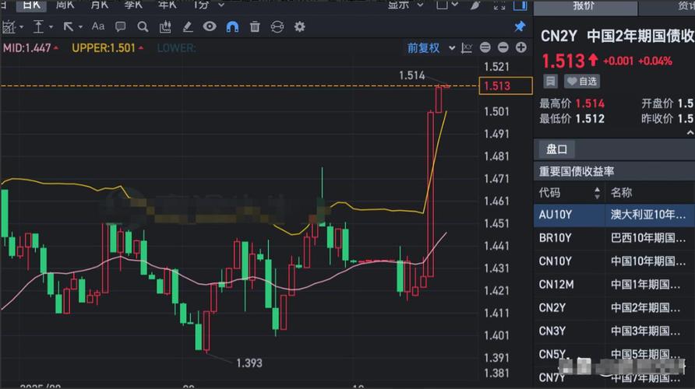Click the note icon beside 自选
Screen dimensions: 695x389
click(550, 81)
